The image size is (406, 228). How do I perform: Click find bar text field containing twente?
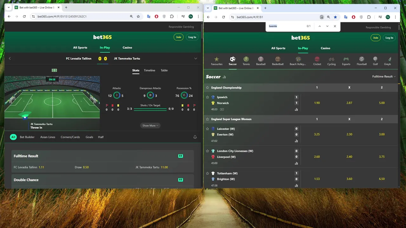(285, 26)
